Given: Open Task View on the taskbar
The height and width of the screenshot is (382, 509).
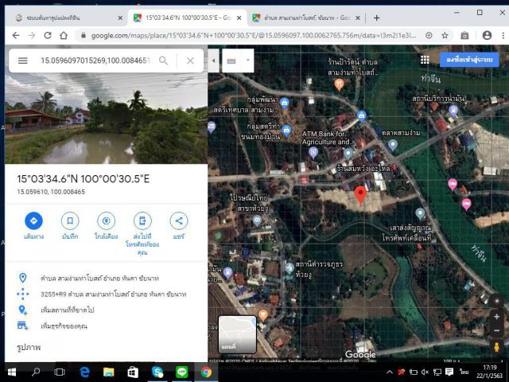Looking at the screenshot, I should pos(60,372).
